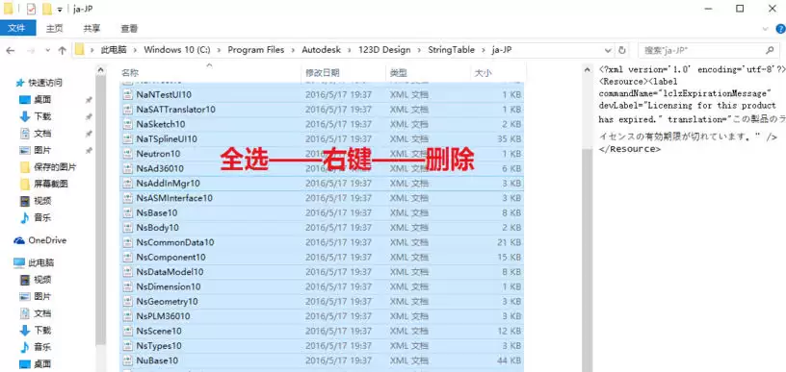Open the 文件 ribbon tab
Image resolution: width=786 pixels, height=372 pixels.
coord(17,29)
